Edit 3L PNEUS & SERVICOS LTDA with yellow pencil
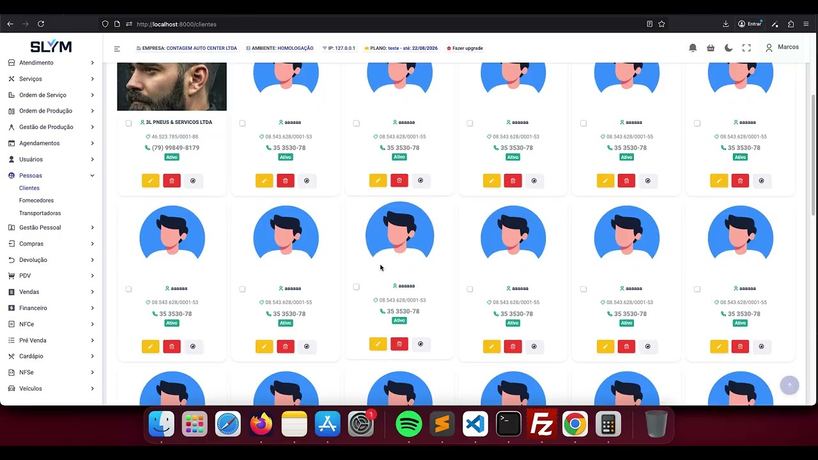 [x=150, y=181]
